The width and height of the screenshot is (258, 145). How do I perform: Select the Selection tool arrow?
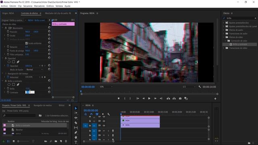[76, 108]
